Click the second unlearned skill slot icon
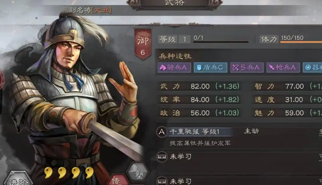The width and height of the screenshot is (322, 185). 161,181
